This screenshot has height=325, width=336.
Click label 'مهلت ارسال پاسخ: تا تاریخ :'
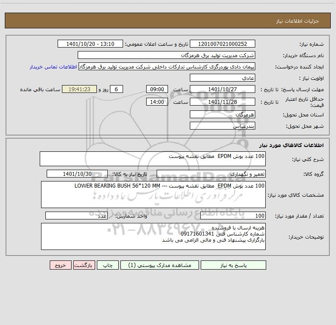(292, 89)
